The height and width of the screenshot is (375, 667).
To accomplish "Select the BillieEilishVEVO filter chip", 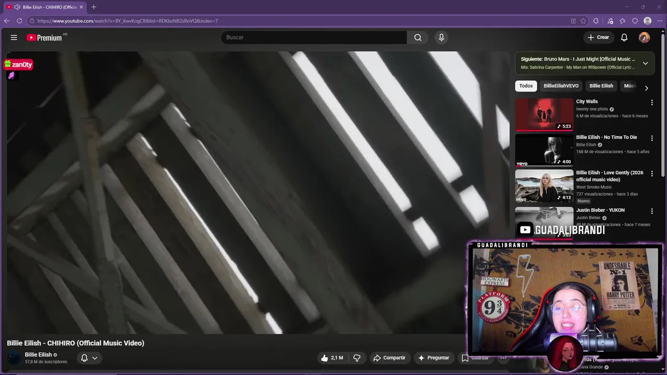I will click(x=561, y=86).
